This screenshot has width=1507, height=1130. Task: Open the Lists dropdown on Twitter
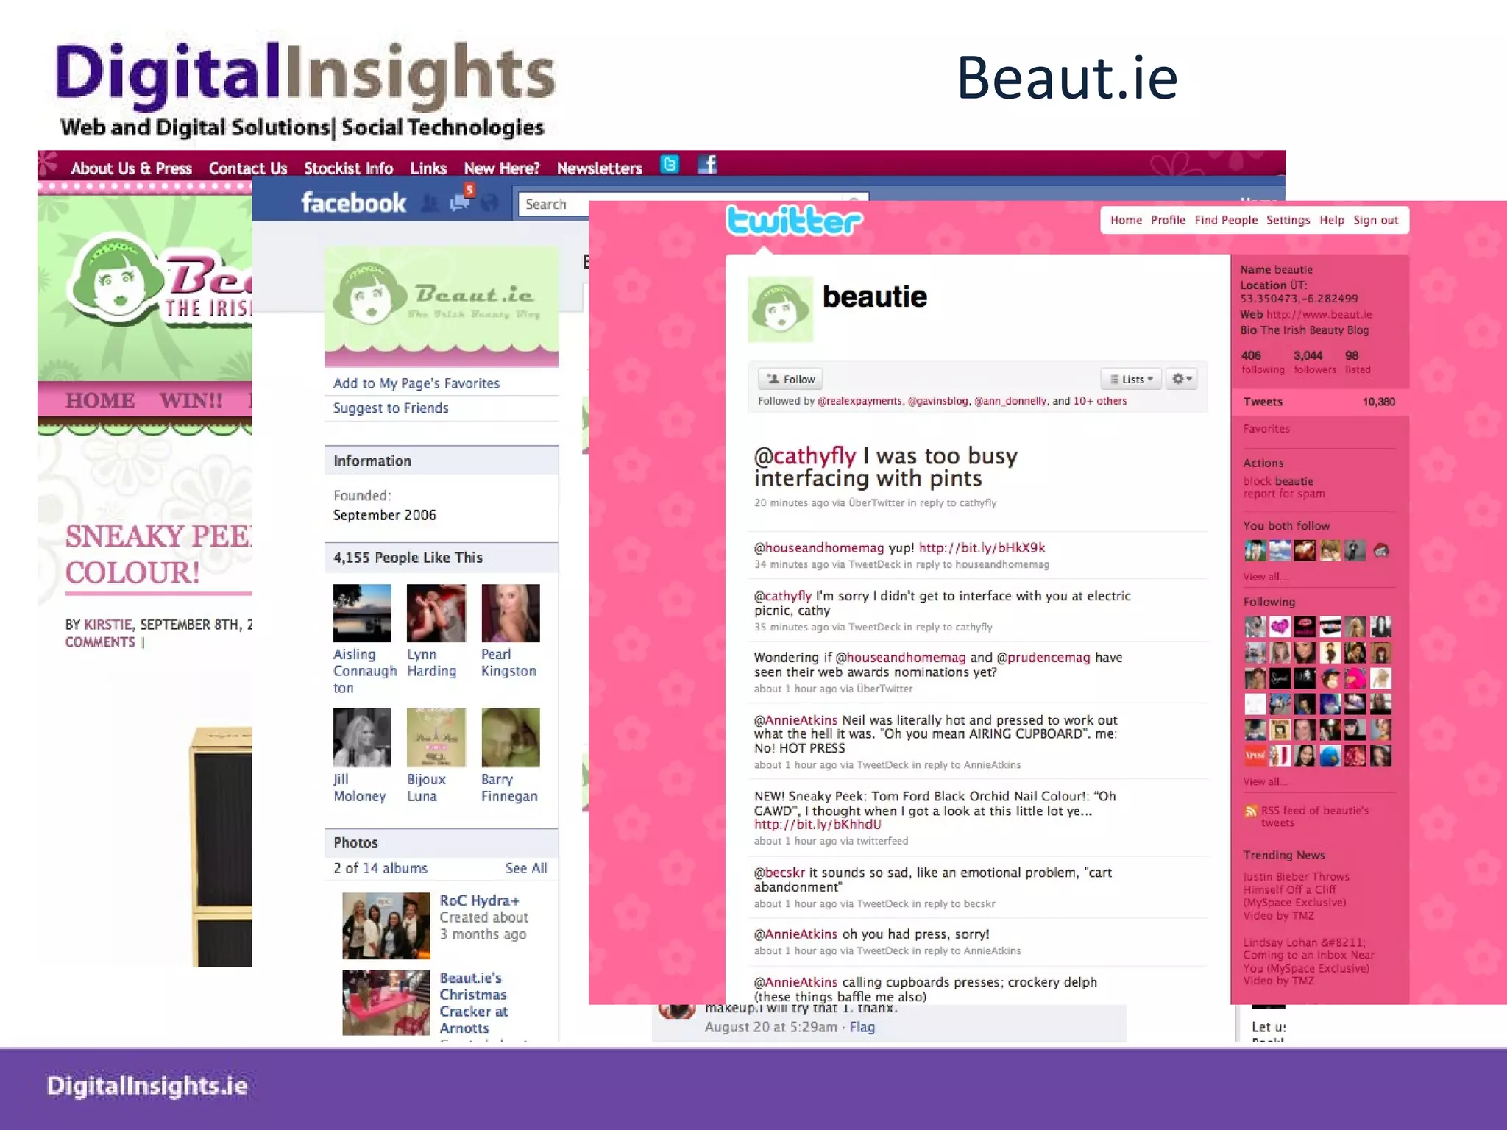coord(1131,379)
